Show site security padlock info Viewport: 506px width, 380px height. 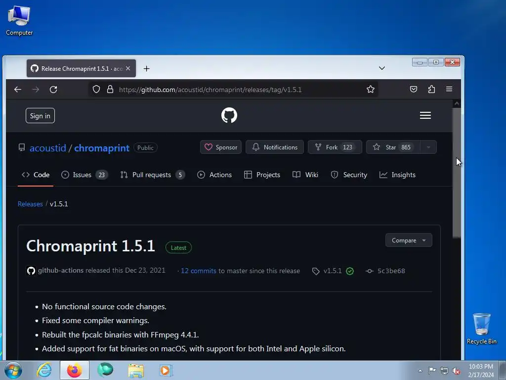(110, 89)
